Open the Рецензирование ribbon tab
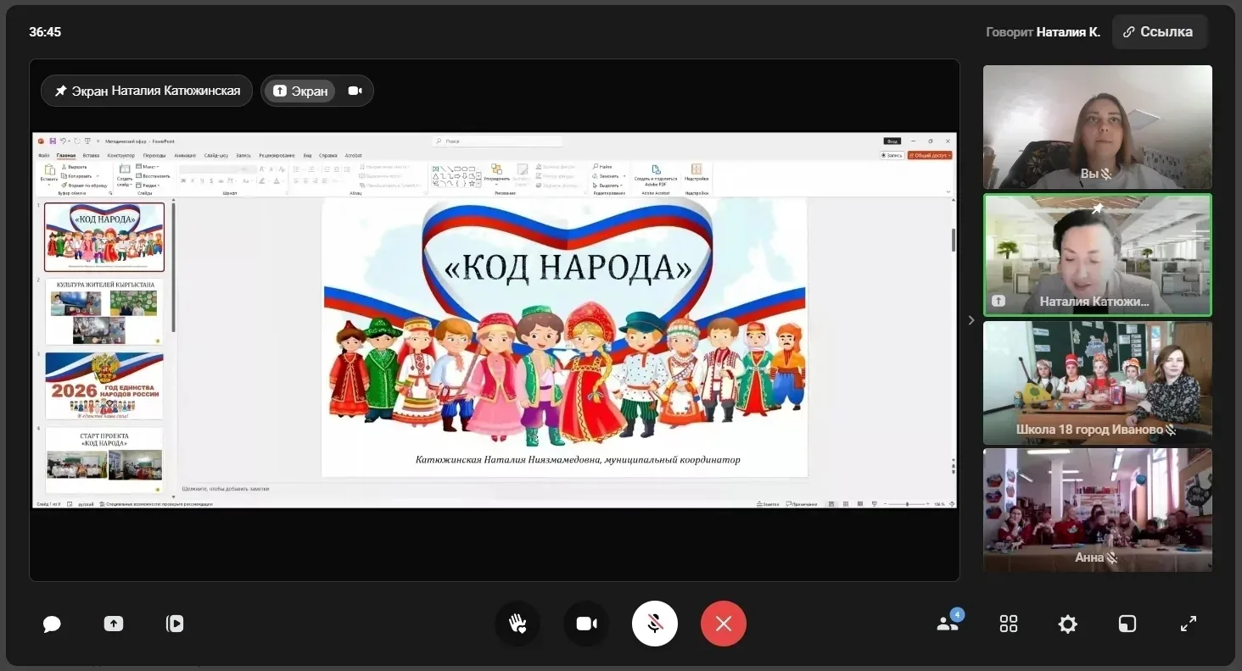The width and height of the screenshot is (1242, 671). 277,156
